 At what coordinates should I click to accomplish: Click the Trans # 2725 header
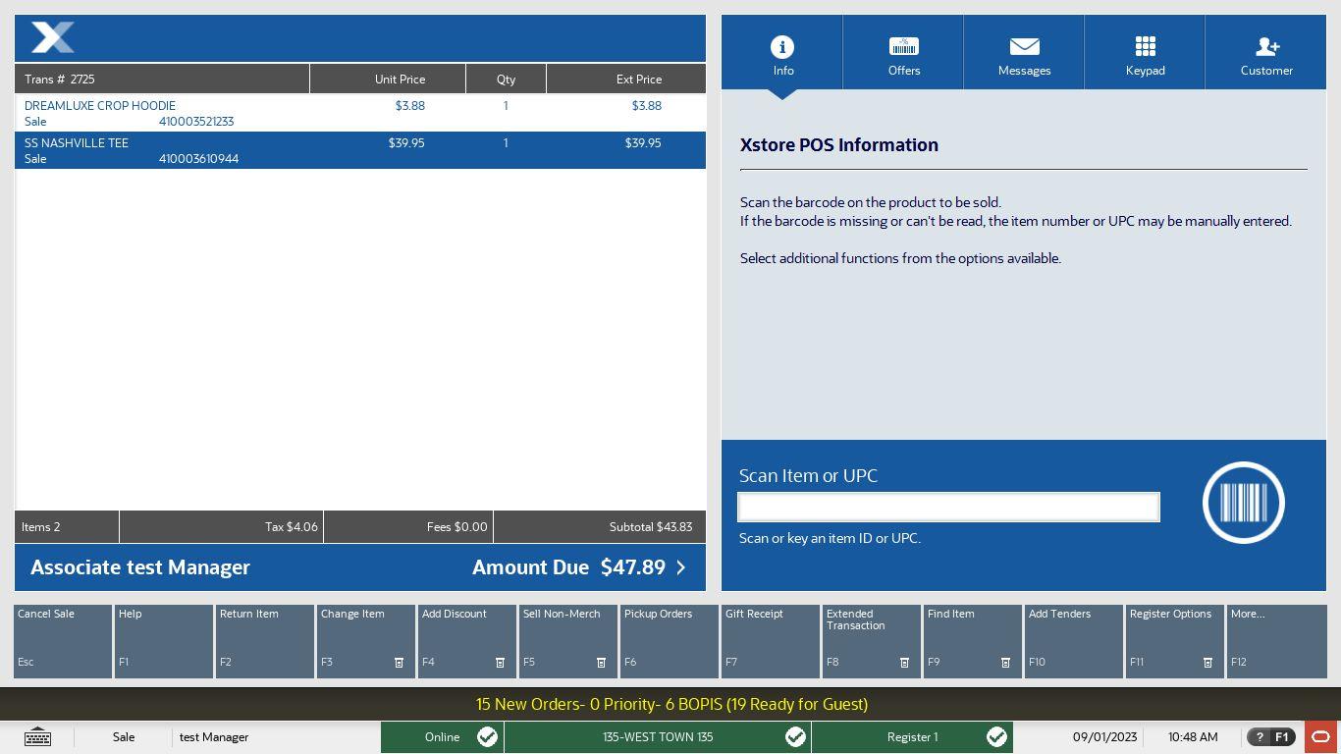(x=162, y=79)
